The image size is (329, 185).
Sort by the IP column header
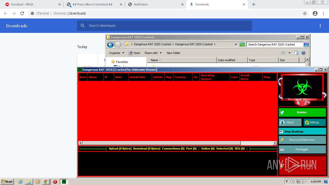click(x=108, y=77)
